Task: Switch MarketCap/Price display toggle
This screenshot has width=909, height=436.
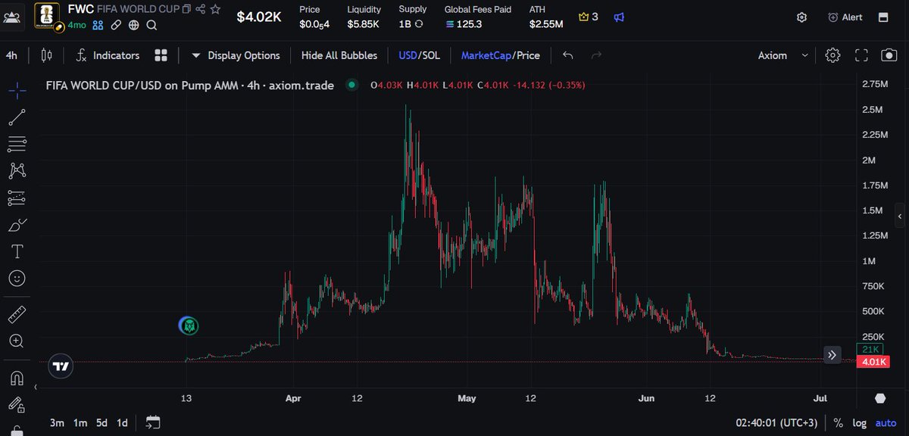Action: coord(500,55)
